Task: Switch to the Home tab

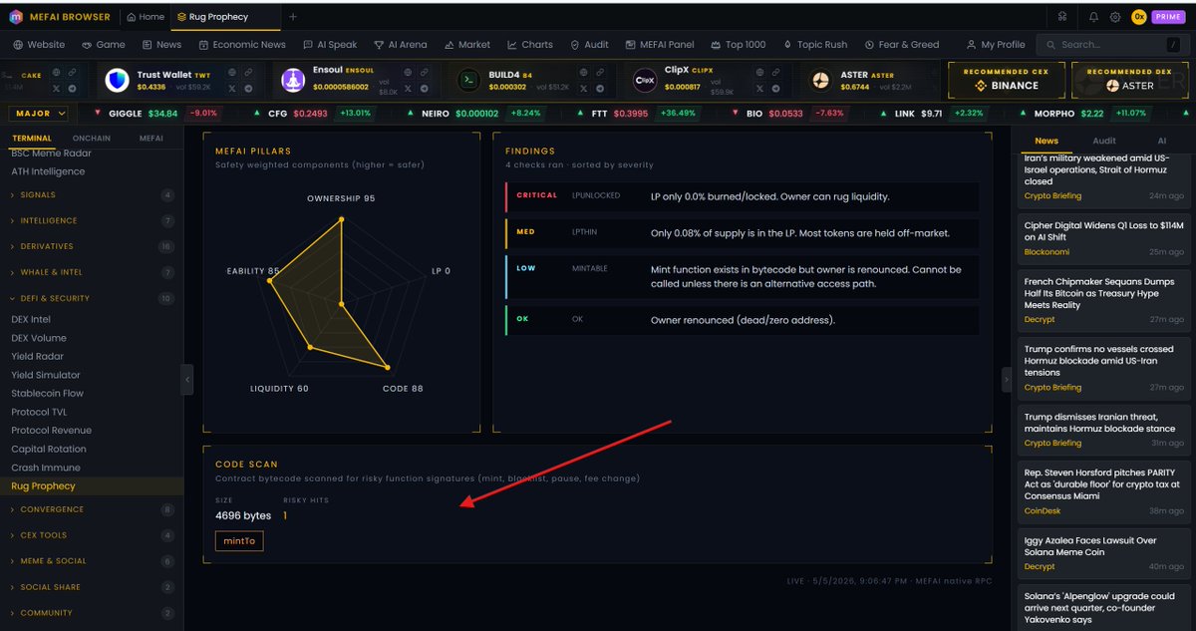Action: 146,17
